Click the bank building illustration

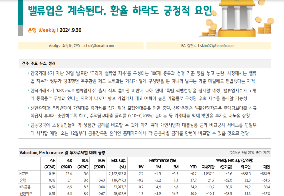click(x=237, y=18)
